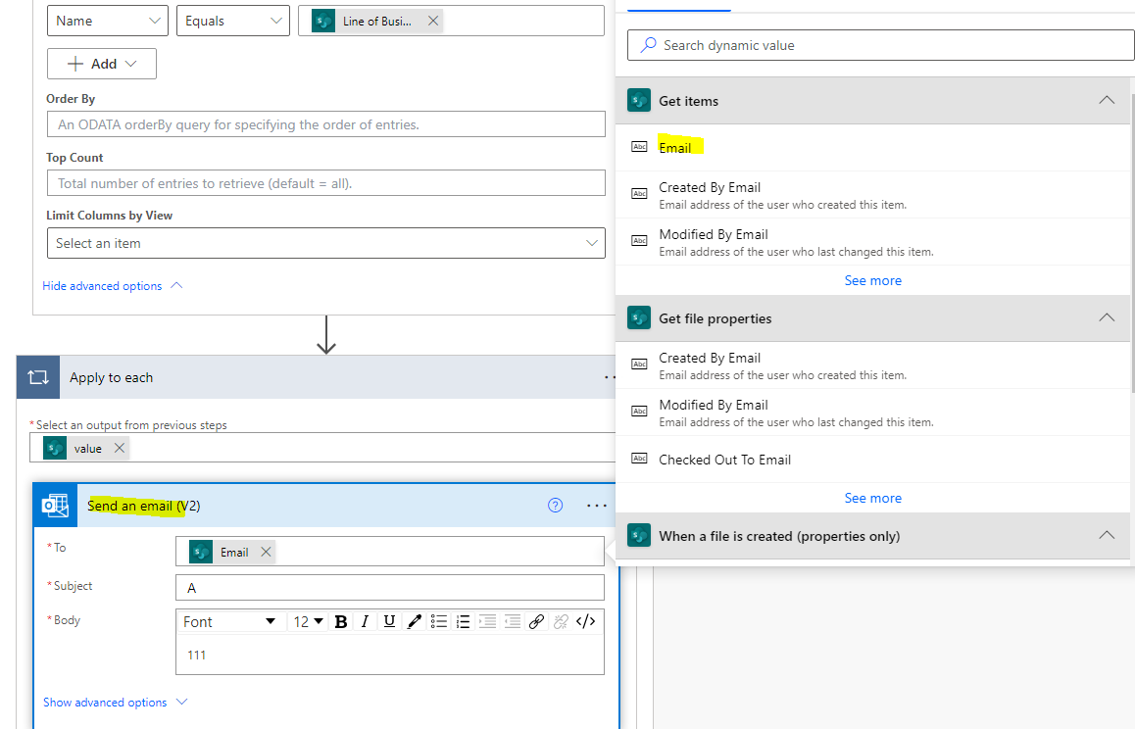Toggle underline in body editor toolbar

pyautogui.click(x=389, y=622)
